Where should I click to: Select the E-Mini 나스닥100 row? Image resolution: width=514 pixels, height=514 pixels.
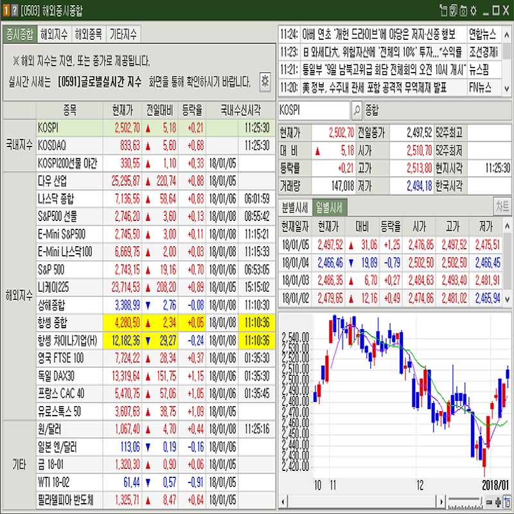155,252
